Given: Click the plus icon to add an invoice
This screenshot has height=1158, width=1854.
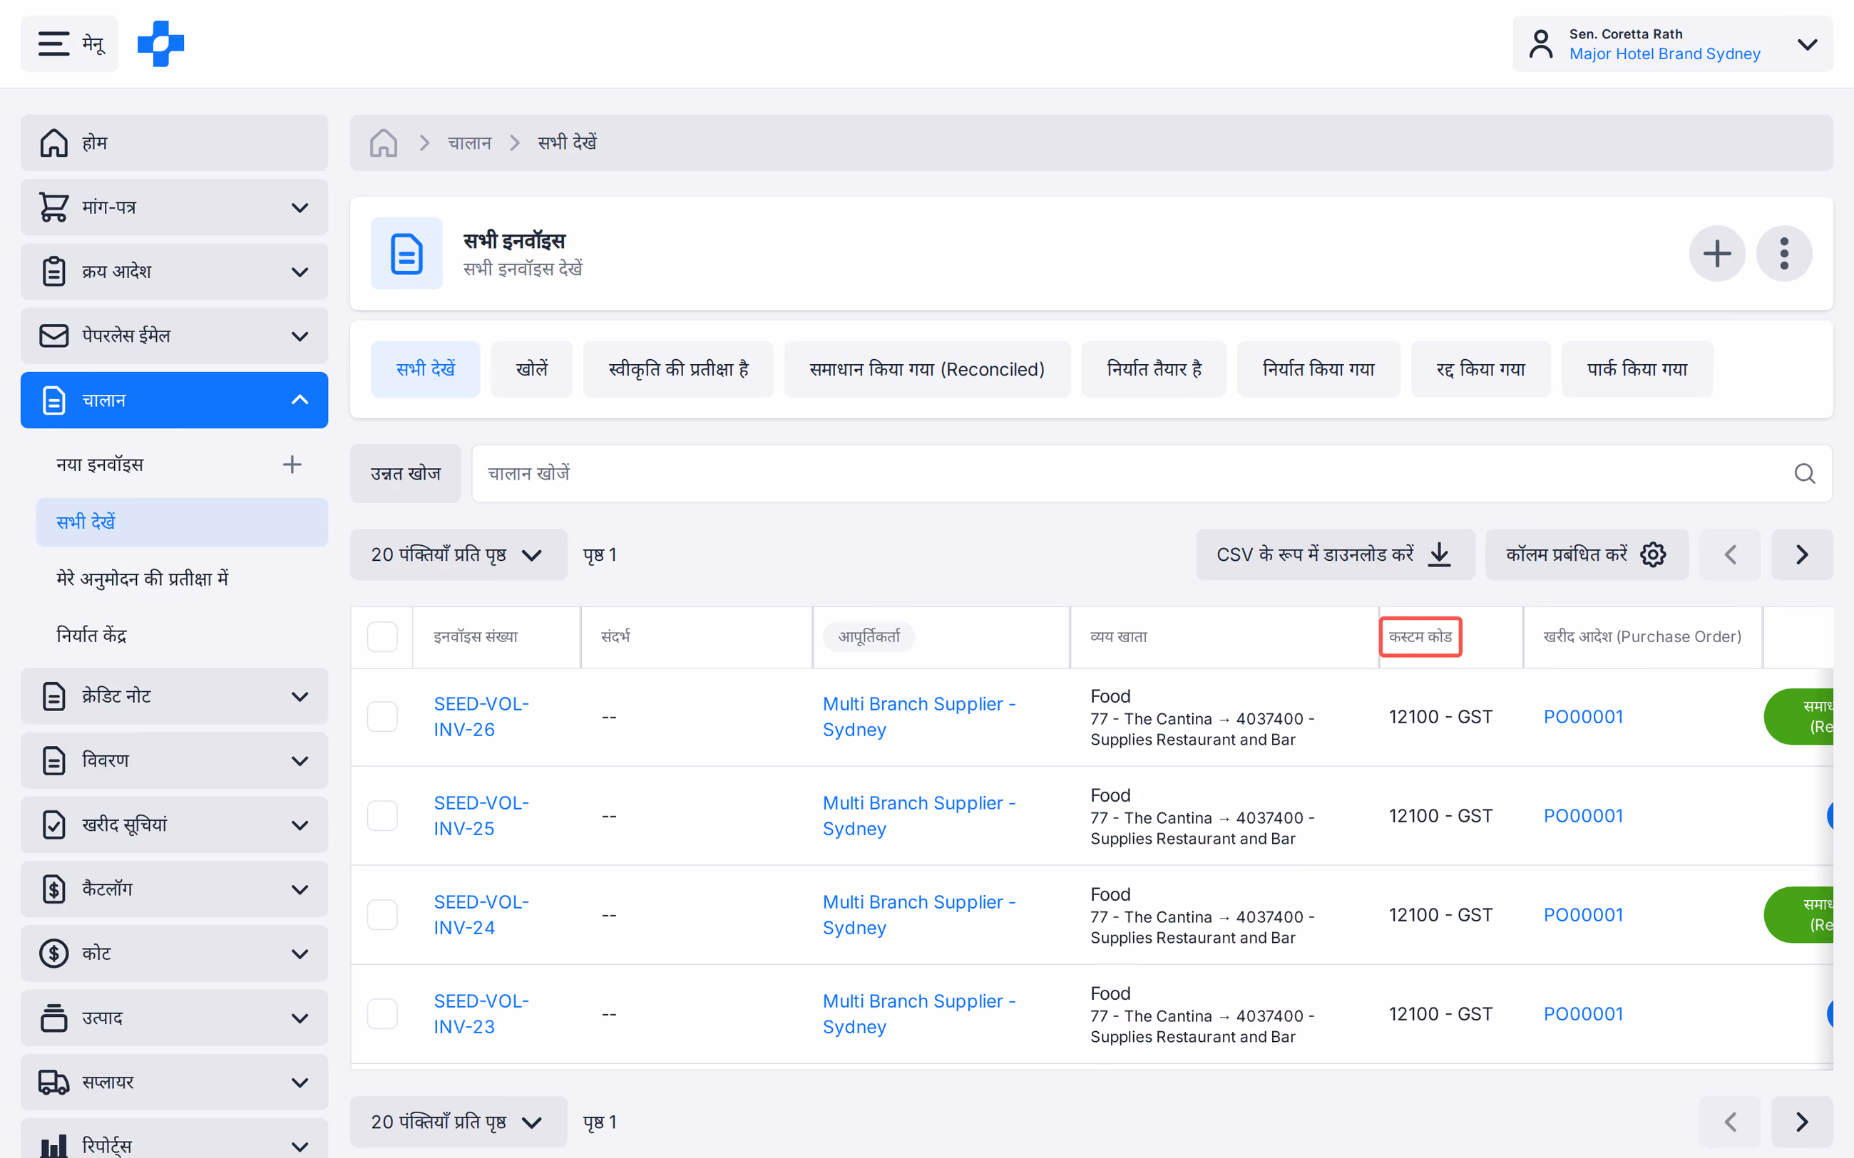Looking at the screenshot, I should [1717, 254].
